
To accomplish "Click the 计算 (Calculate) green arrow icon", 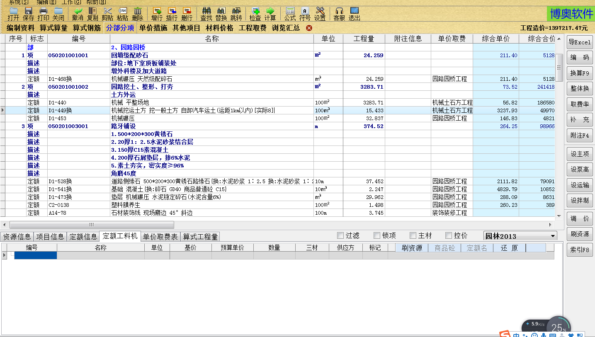I will point(270,14).
